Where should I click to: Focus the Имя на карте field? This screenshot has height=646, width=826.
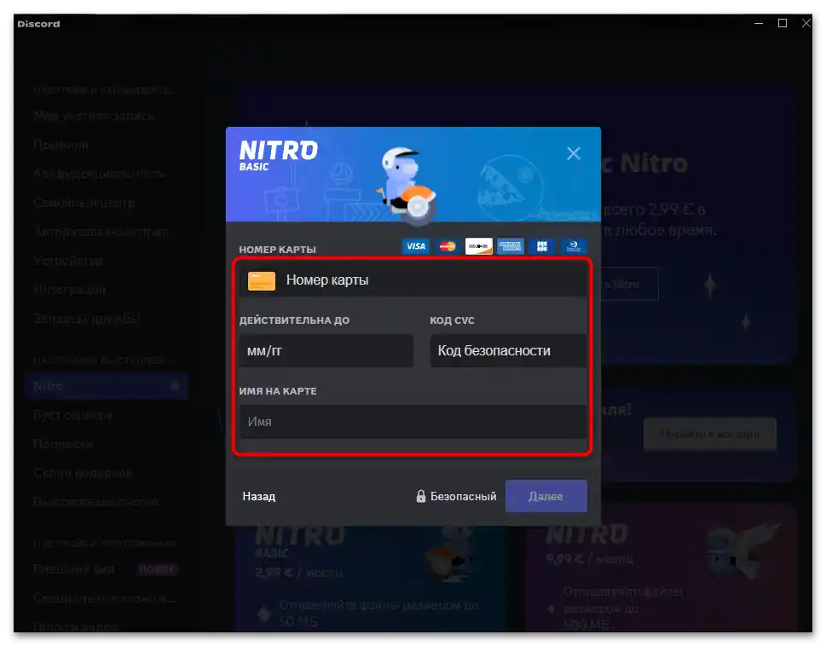click(413, 422)
